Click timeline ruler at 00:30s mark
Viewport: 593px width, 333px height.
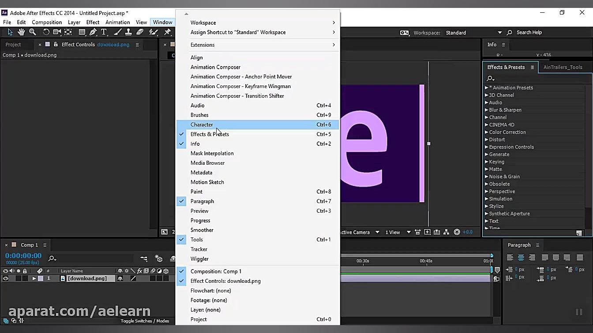point(363,261)
